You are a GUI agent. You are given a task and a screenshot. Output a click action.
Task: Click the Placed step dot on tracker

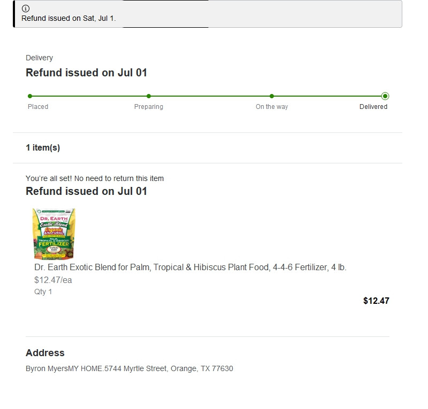(x=30, y=96)
